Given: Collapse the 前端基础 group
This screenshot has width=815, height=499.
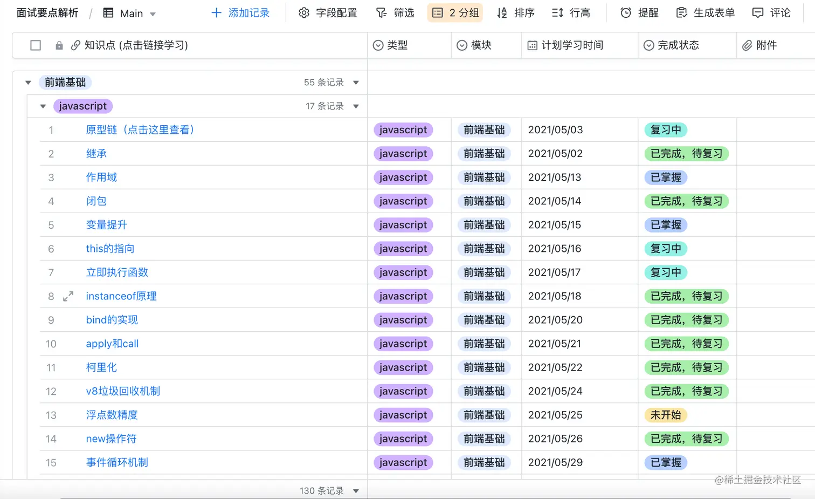Looking at the screenshot, I should click(28, 83).
